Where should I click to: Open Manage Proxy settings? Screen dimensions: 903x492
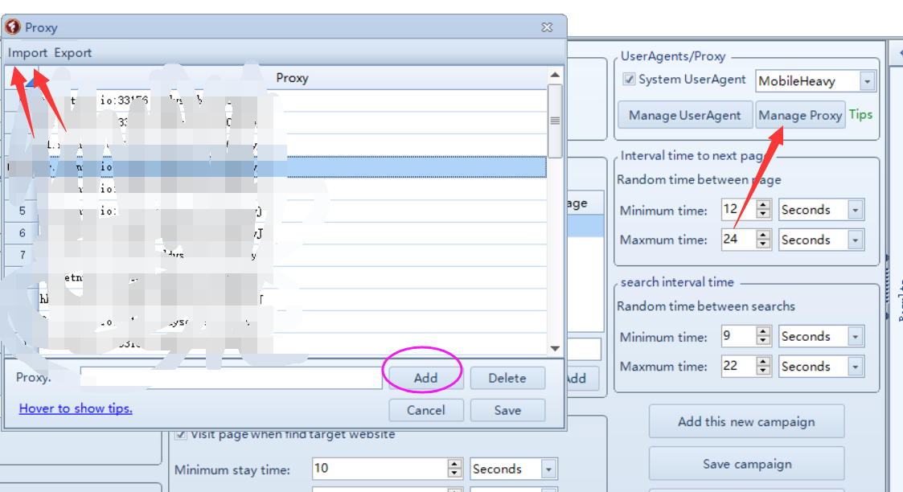[800, 115]
